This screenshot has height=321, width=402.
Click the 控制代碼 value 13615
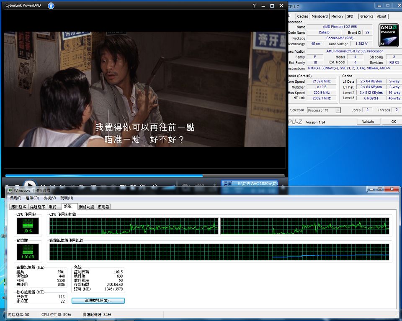click(x=118, y=272)
